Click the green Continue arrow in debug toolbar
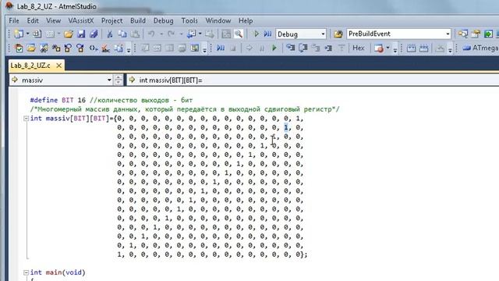Viewport: 499px width, 281px height. 274,48
